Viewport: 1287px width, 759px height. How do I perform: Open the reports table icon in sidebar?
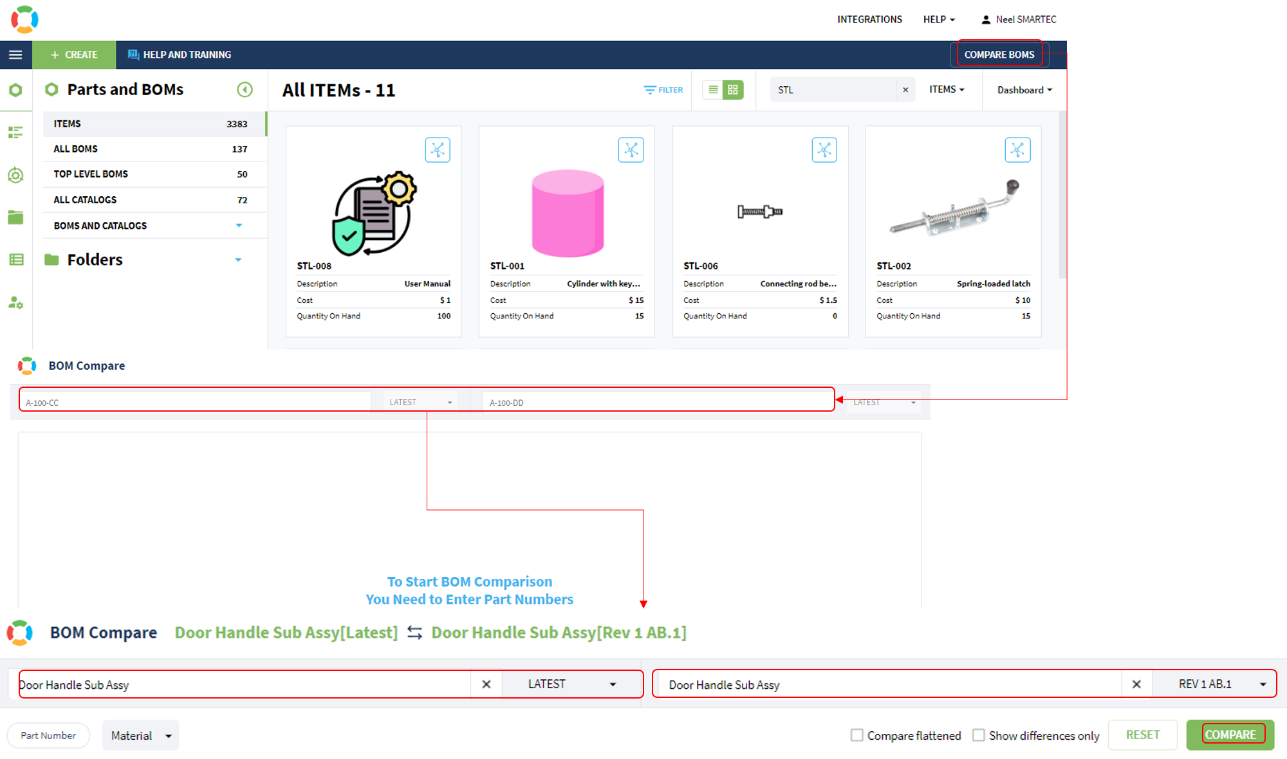coord(15,259)
